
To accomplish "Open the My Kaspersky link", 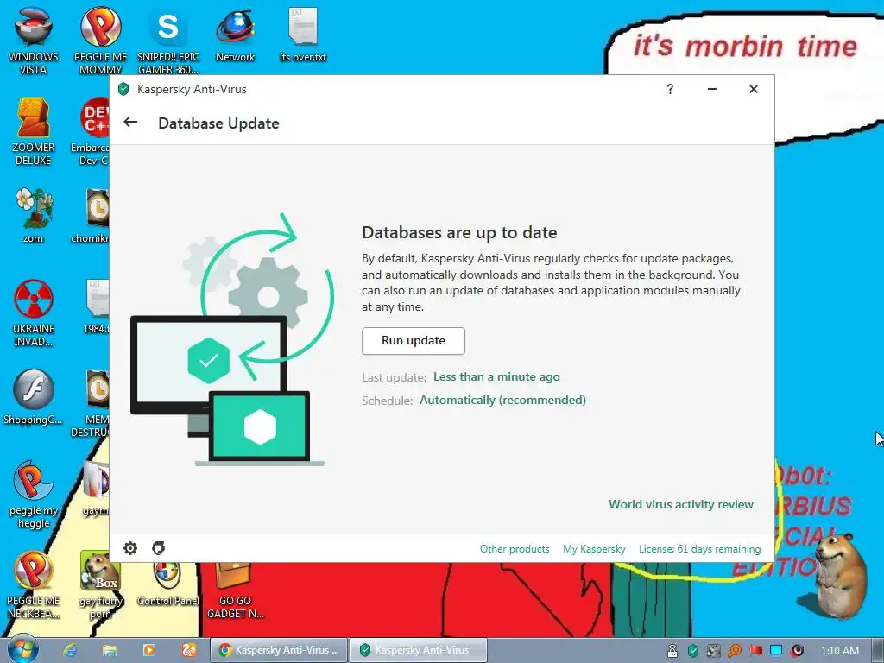I will tap(594, 548).
